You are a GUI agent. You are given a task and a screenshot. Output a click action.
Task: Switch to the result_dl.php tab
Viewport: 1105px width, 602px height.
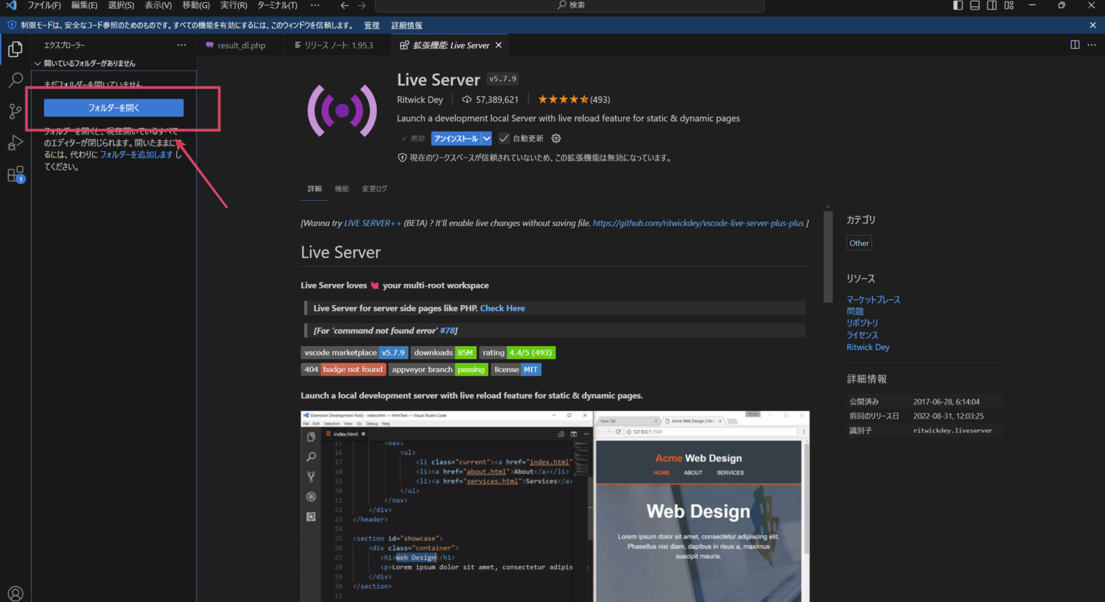240,45
